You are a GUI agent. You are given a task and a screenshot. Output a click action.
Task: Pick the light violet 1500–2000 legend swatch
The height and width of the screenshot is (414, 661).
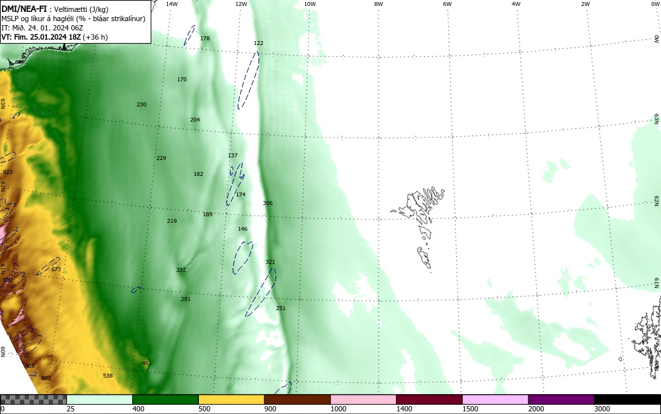[x=495, y=399]
